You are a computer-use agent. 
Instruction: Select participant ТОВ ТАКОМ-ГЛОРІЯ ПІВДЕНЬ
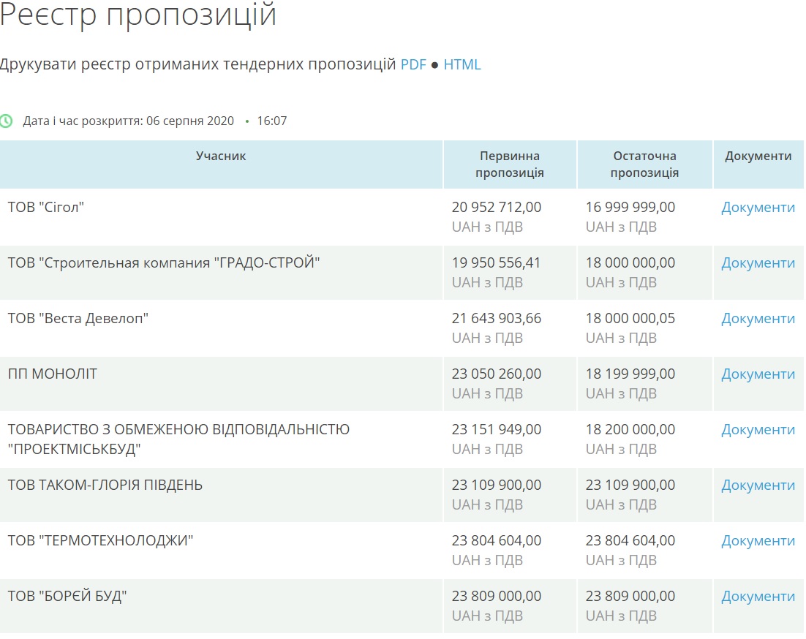click(105, 485)
